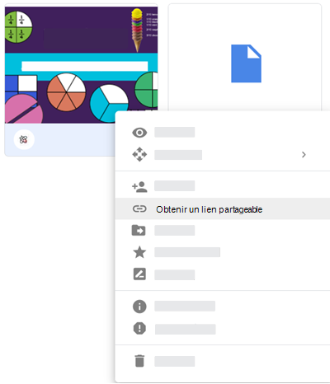
Task: Click the trash bin icon
Action: coord(139,361)
